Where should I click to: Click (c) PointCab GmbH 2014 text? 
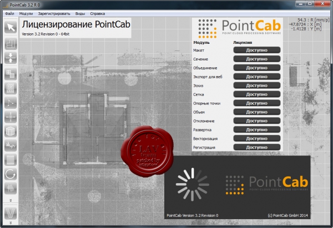click(287, 215)
